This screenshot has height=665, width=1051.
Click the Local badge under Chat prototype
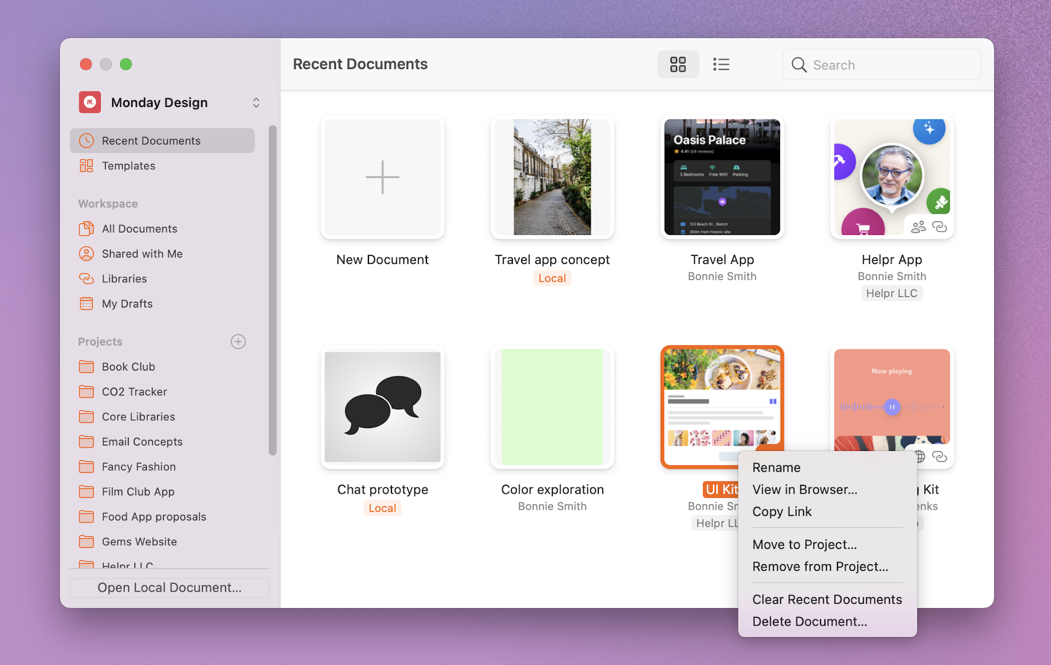(382, 508)
